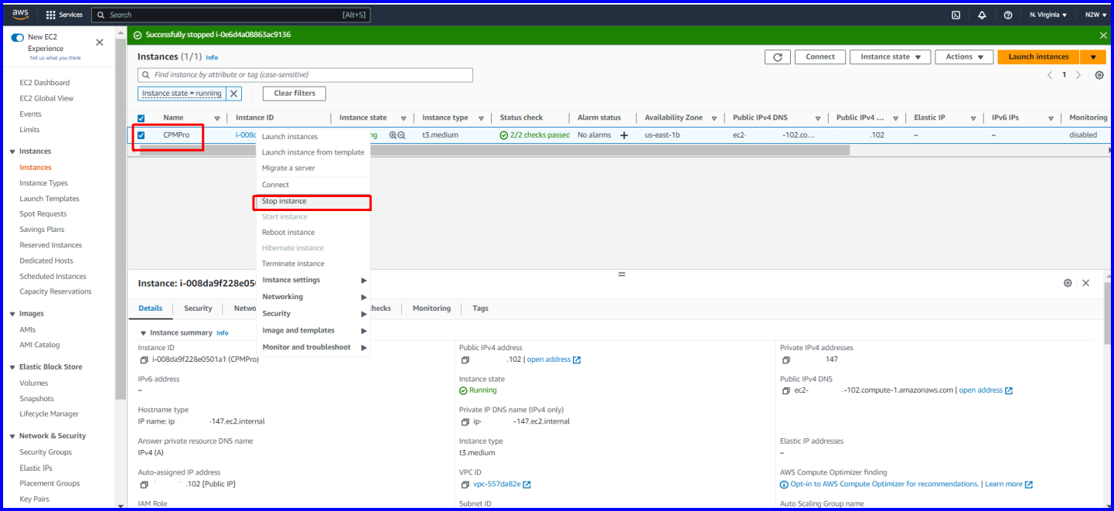Click the help question mark icon
Image resolution: width=1114 pixels, height=511 pixels.
[x=1008, y=15]
